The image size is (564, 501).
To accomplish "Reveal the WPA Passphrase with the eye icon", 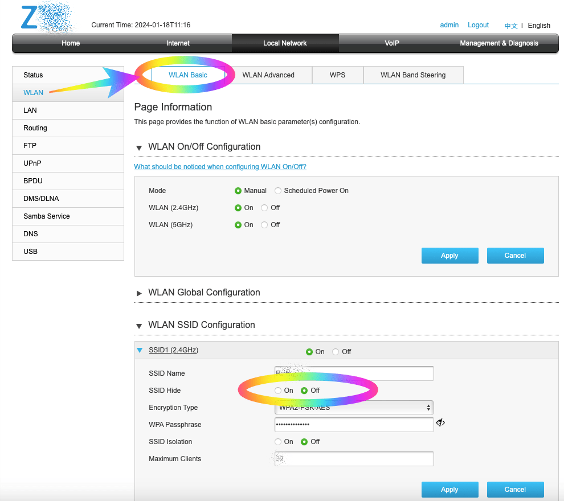I will (440, 423).
